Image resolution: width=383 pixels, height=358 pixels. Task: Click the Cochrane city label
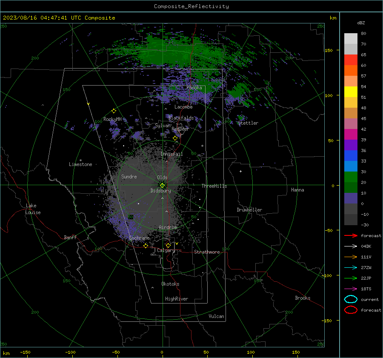(x=139, y=238)
